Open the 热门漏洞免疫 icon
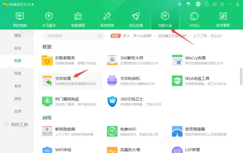243x153 pixels. point(47,101)
